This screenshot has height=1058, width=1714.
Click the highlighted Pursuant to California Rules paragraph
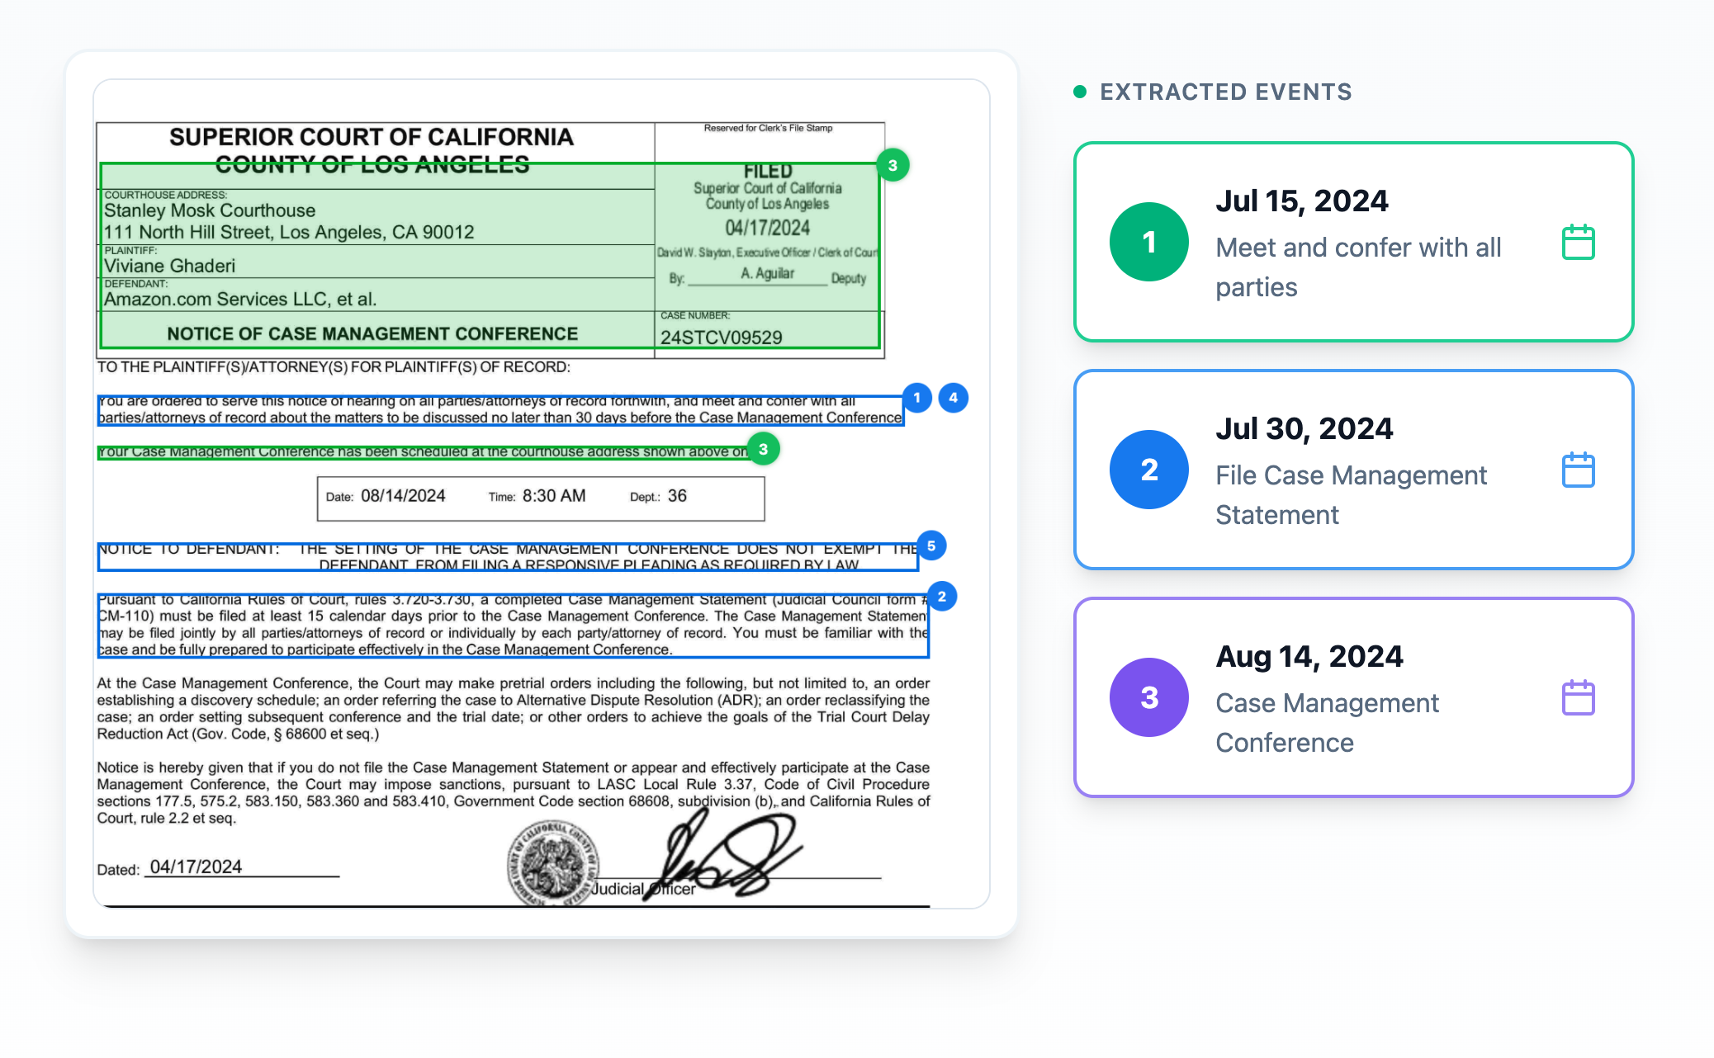coord(512,625)
